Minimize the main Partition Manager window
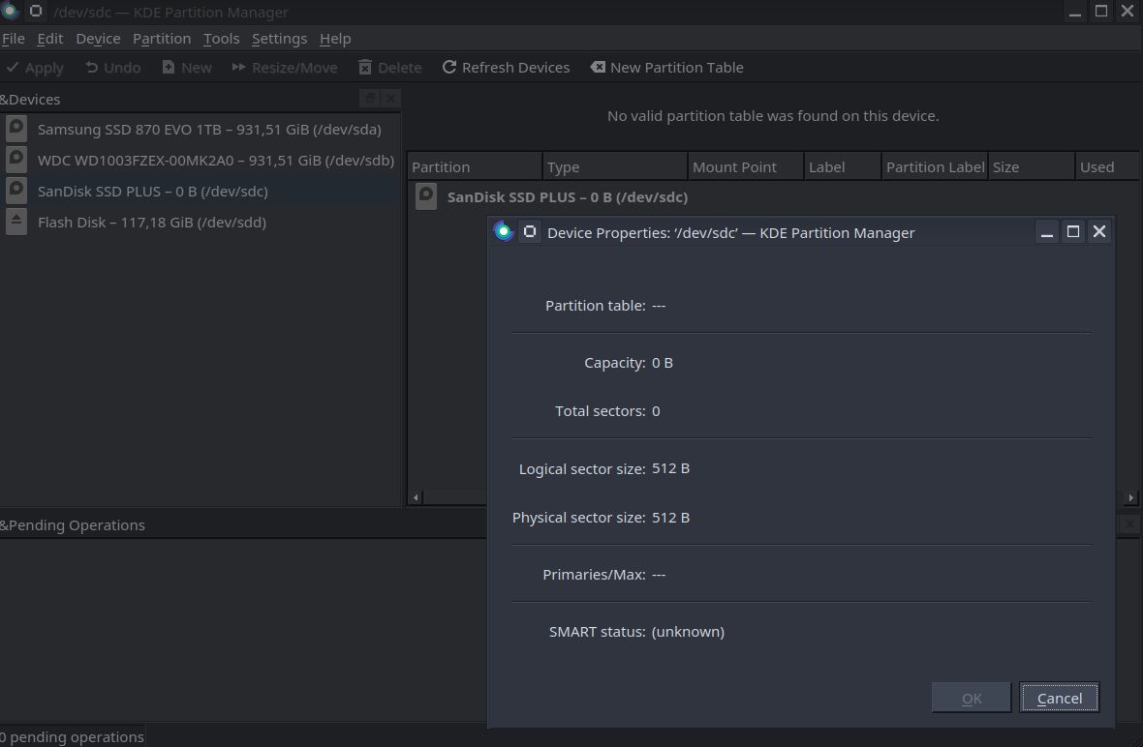 pos(1074,12)
